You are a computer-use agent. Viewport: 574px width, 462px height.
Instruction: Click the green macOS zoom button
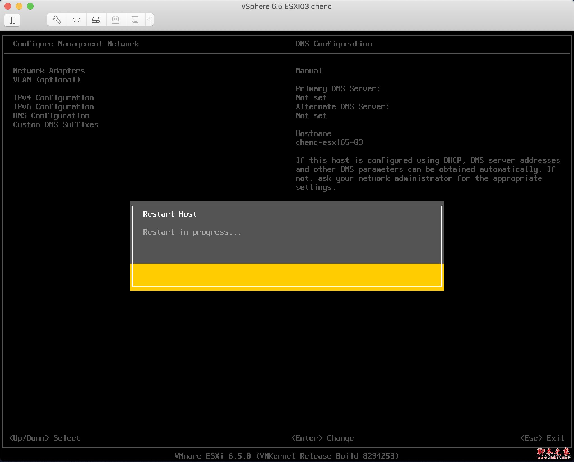[30, 6]
